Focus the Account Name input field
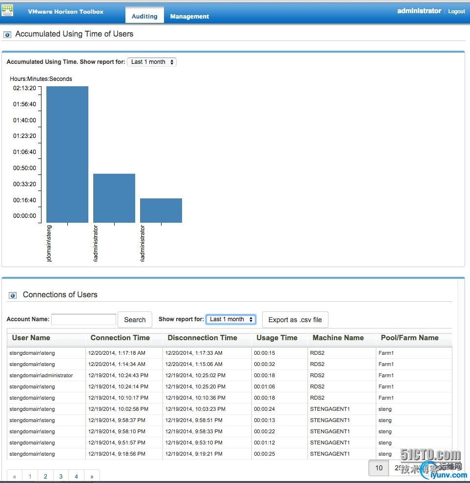Image resolution: width=470 pixels, height=483 pixels. tap(83, 319)
